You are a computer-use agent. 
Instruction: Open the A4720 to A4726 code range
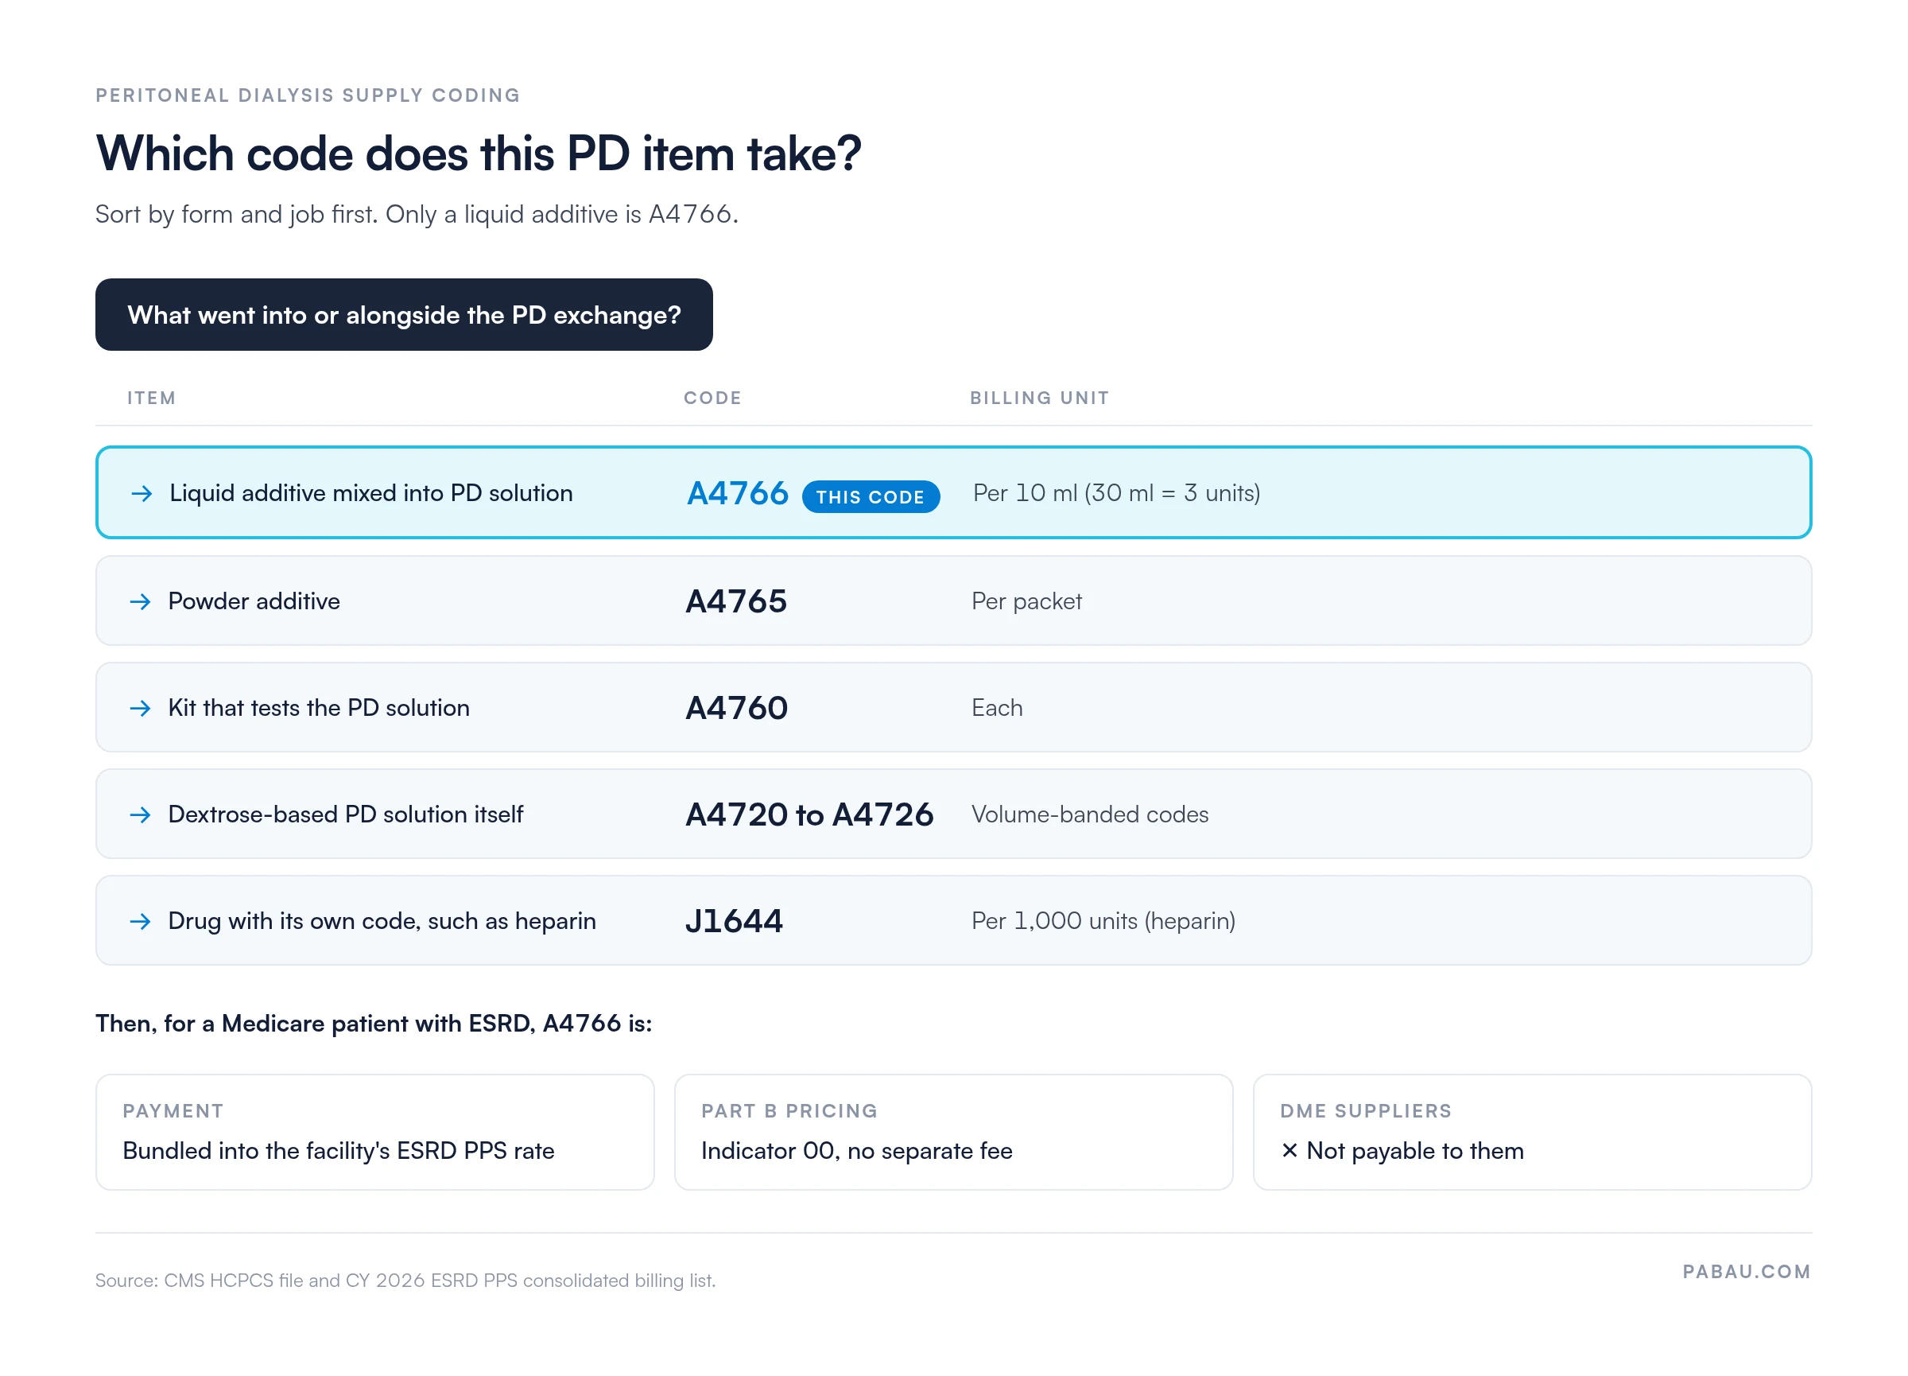click(809, 814)
